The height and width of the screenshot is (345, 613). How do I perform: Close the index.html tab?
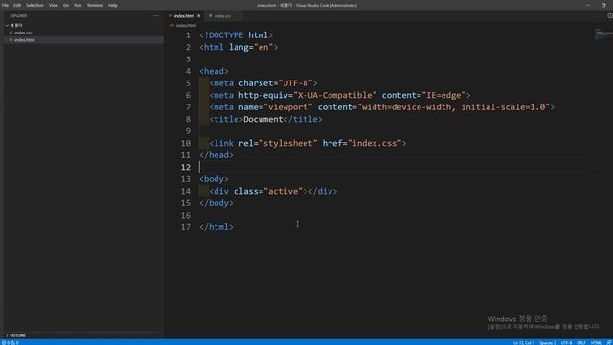199,16
